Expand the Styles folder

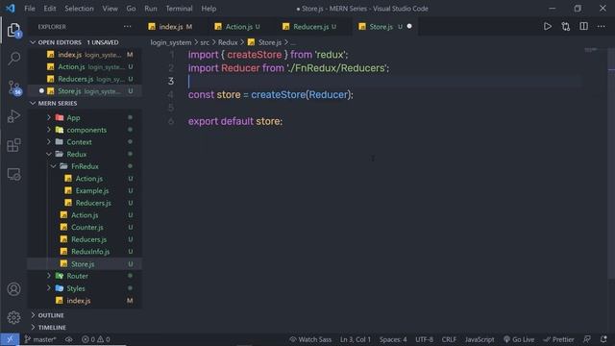tap(49, 288)
